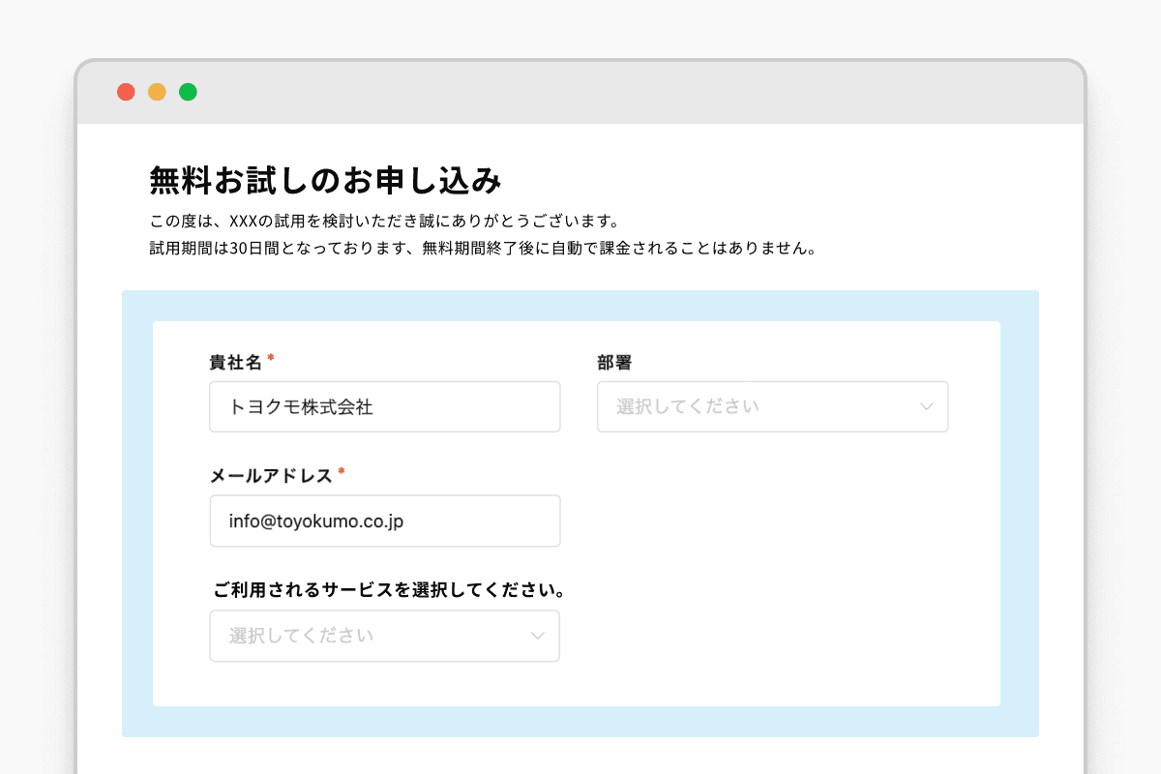Click the white form card panel

(774, 580)
